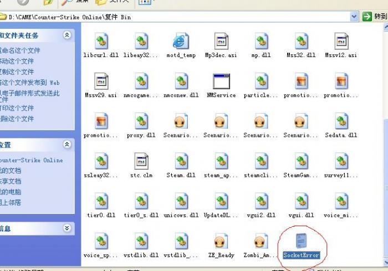Select the nmcogame file icon
The height and width of the screenshot is (271, 388).
click(x=141, y=81)
